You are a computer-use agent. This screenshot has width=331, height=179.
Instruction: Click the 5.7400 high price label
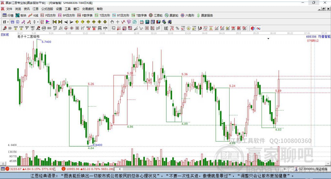[x=46, y=42]
